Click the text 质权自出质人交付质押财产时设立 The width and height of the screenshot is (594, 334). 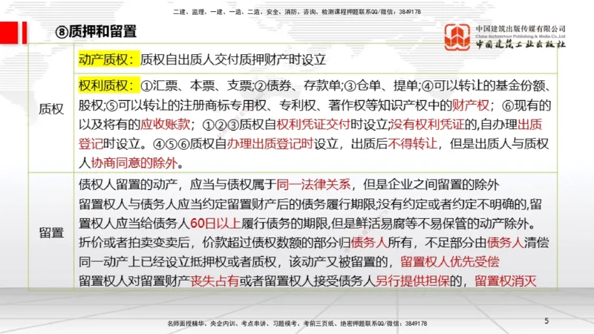[233, 59]
